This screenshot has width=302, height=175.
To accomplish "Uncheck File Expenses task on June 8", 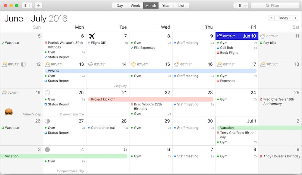I will point(132,48).
